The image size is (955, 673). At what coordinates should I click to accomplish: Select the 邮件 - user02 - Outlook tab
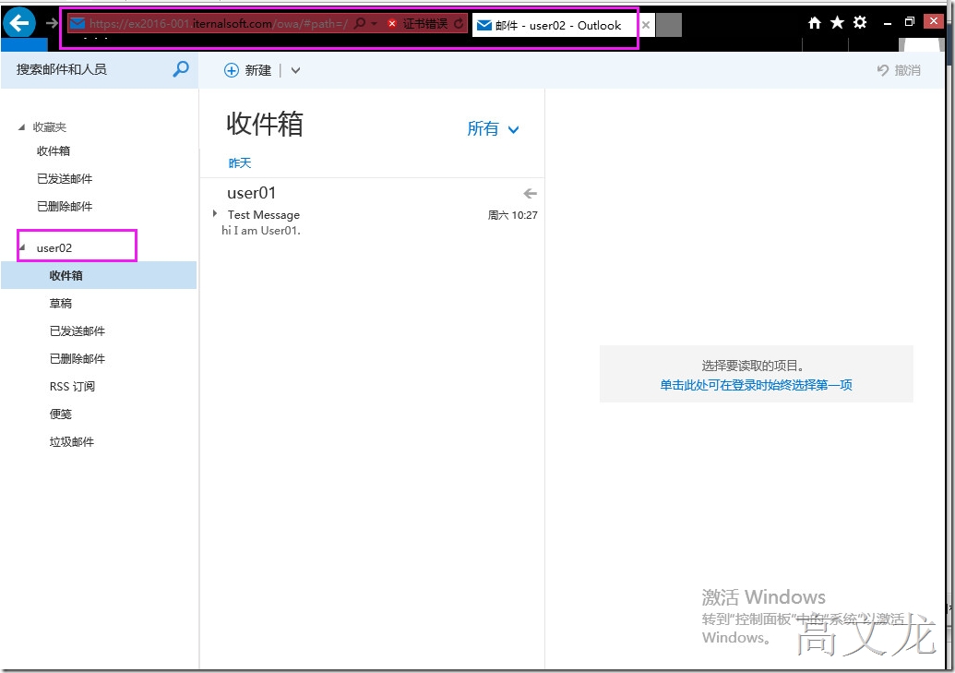pos(555,25)
